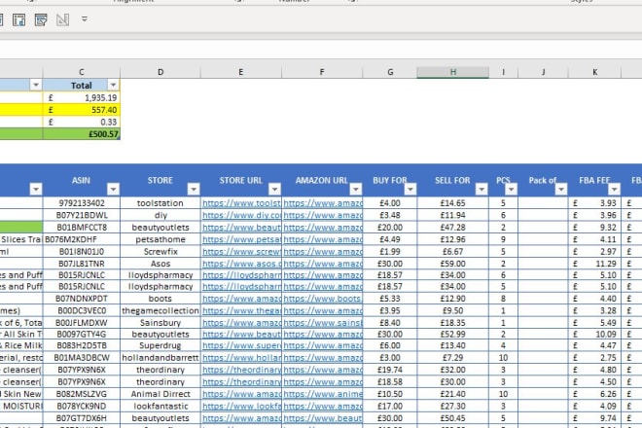Viewport: 642px width, 428px height.
Task: Select ASIN cell B07JL81TNR
Action: [x=82, y=264]
